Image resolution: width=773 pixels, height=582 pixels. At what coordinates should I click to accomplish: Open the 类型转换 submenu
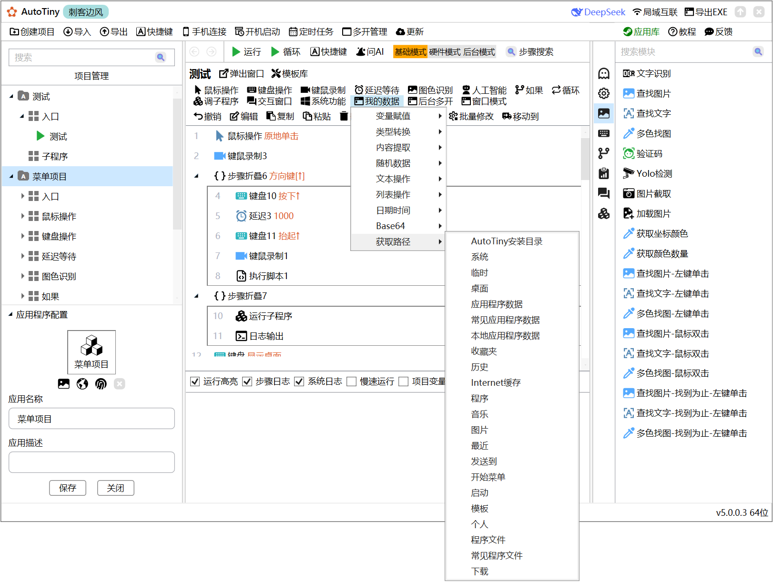coord(398,132)
